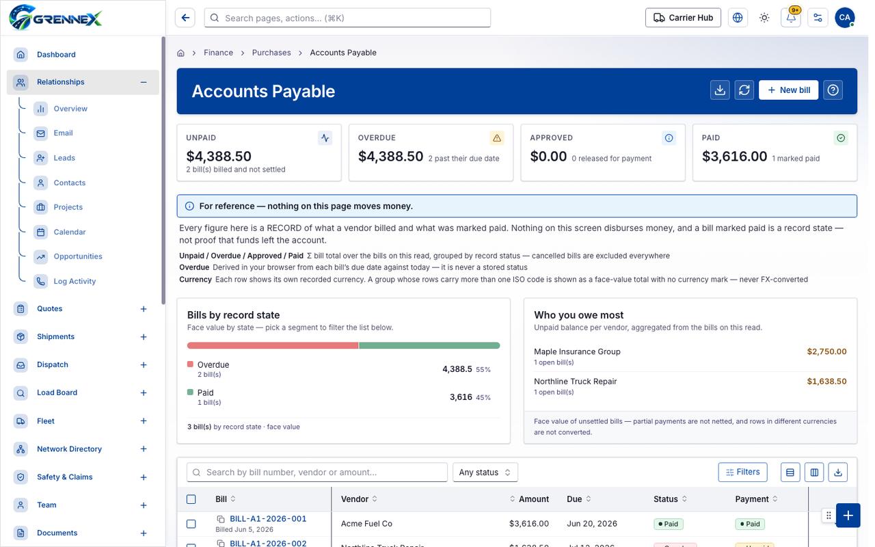Click the column layout icon above the table
This screenshot has width=875, height=547.
(814, 472)
